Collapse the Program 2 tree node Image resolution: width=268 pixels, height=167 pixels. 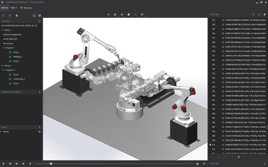pyautogui.click(x=3, y=70)
